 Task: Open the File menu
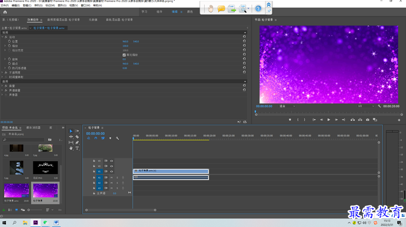5,6
